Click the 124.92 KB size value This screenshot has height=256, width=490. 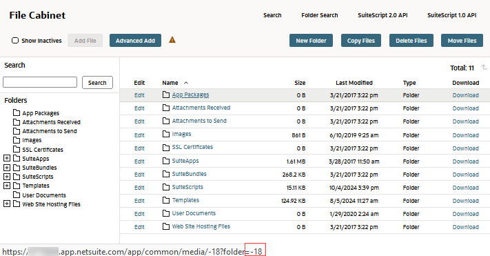[x=293, y=201]
